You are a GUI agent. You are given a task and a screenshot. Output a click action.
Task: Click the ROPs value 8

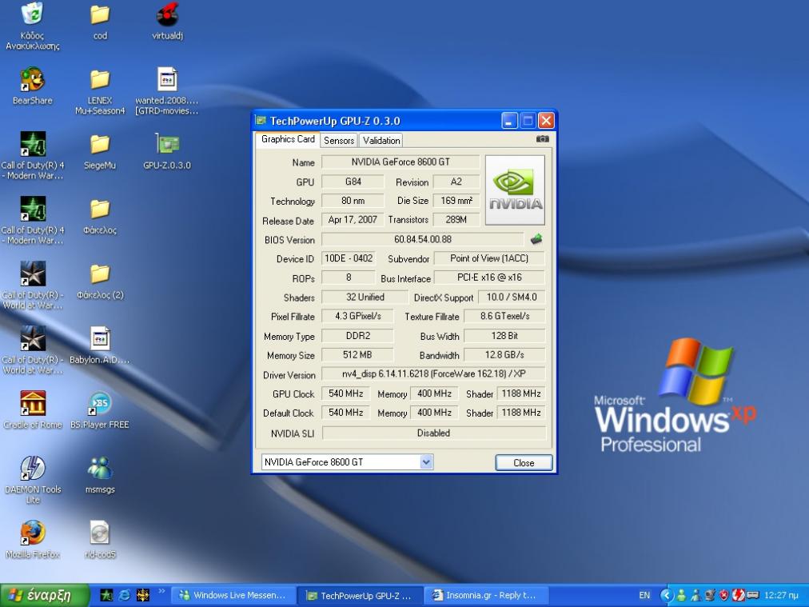349,278
